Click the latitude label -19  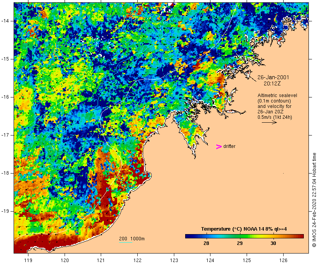[x=5, y=212]
